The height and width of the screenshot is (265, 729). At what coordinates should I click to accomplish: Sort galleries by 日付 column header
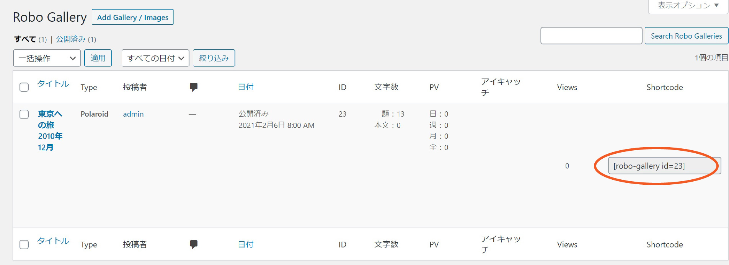click(245, 87)
